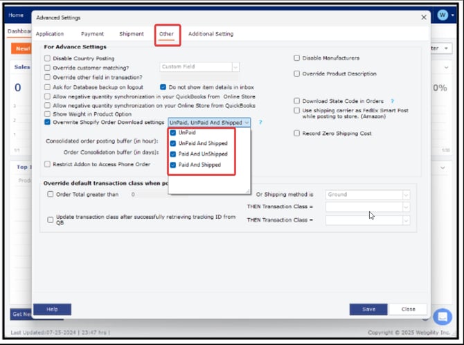Tick Order Total greater than checkbox

(x=51, y=194)
